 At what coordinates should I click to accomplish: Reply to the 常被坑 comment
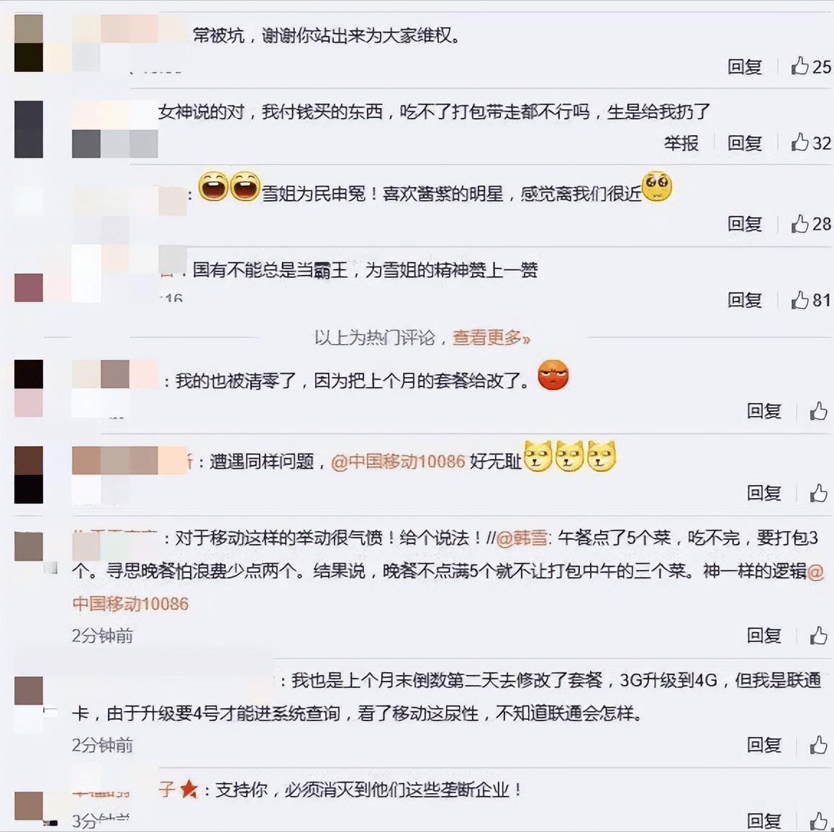pos(745,66)
